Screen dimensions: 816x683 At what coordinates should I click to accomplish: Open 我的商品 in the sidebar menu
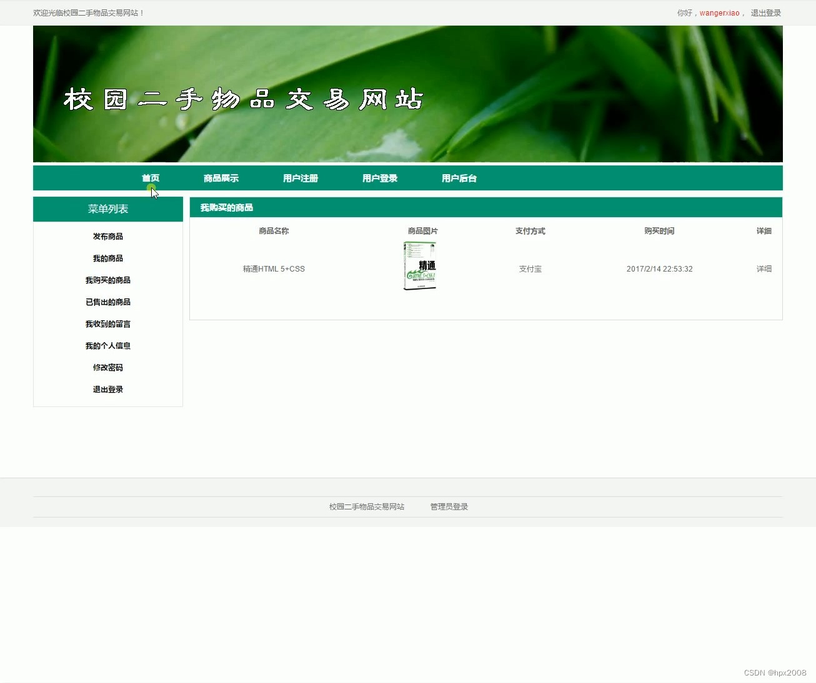click(x=108, y=258)
